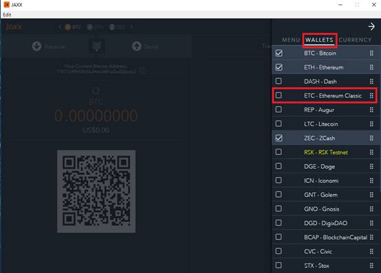Click the drag handle on DASH row

pyautogui.click(x=371, y=82)
